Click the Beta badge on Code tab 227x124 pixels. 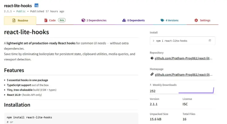click(x=62, y=20)
